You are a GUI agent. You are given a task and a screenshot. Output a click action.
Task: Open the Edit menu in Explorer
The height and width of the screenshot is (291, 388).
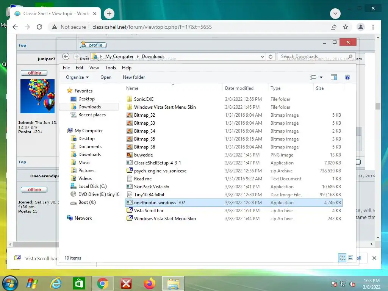80,68
